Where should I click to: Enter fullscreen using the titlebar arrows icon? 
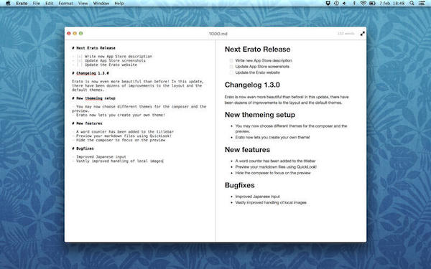[x=363, y=34]
